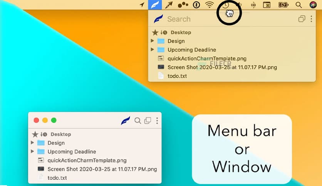This screenshot has width=322, height=186.
Task: Click the feather logo in the window title bar
Action: coord(125,120)
